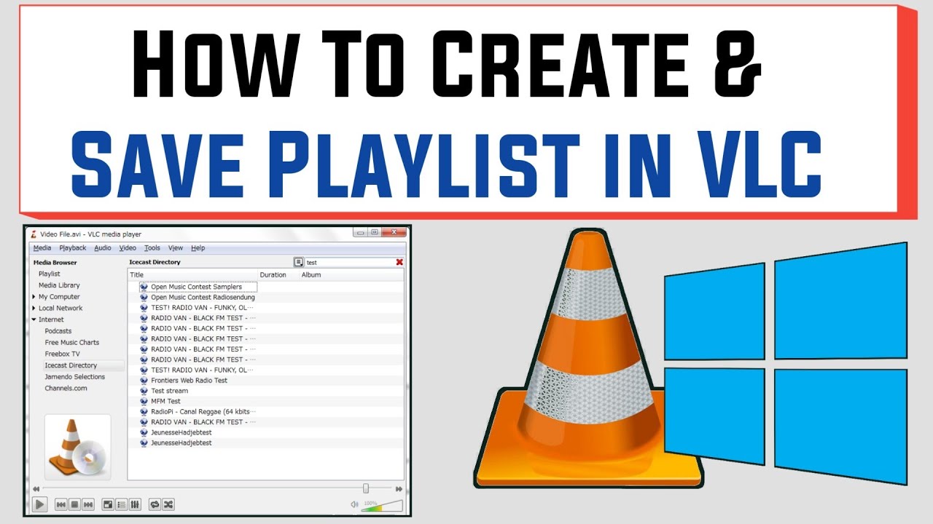Click the playlist view mode icon beside search

pyautogui.click(x=299, y=262)
